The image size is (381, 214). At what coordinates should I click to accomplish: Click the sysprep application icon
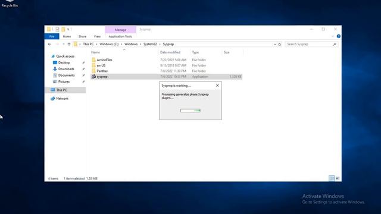point(93,77)
